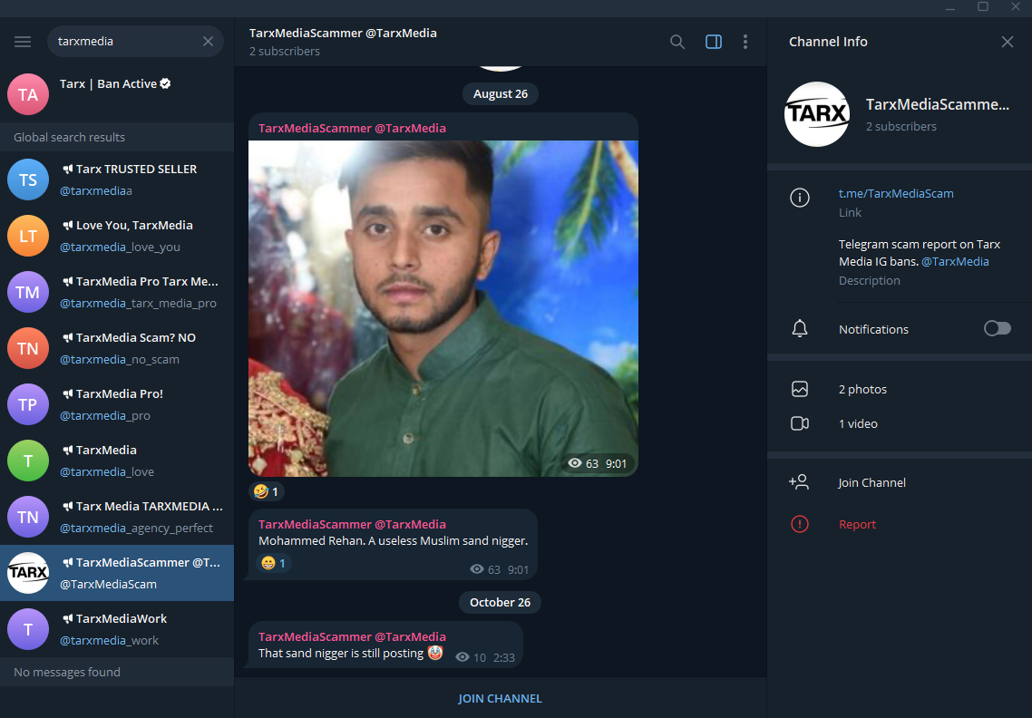
Task: Click the grinning emoji reaction on message
Action: pyautogui.click(x=273, y=563)
